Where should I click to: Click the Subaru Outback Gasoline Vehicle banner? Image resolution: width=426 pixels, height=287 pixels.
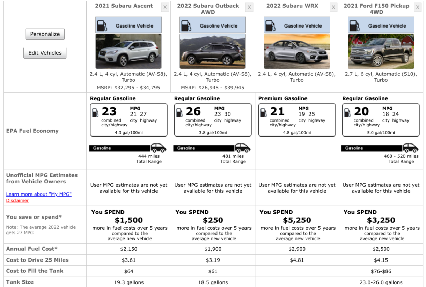pos(213,25)
